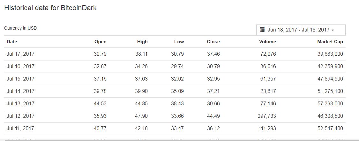Click the calendar icon in date picker

click(x=263, y=30)
